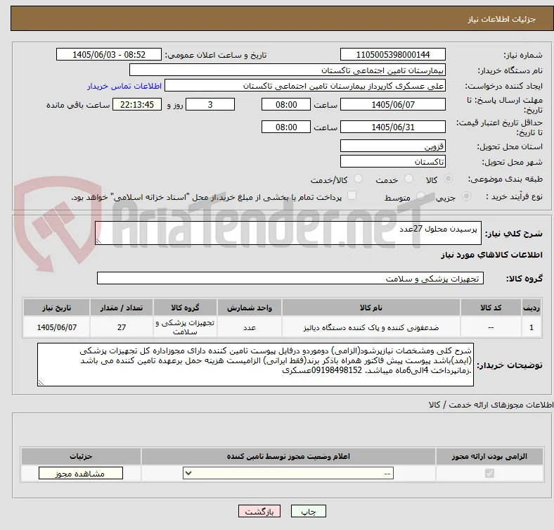Click the row number cell 1
Screen dimensions: 554x530
[532, 327]
